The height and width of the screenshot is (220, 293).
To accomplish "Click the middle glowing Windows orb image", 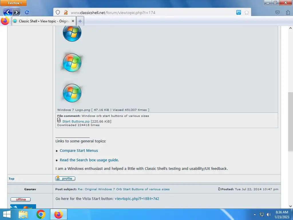I will [x=72, y=63].
